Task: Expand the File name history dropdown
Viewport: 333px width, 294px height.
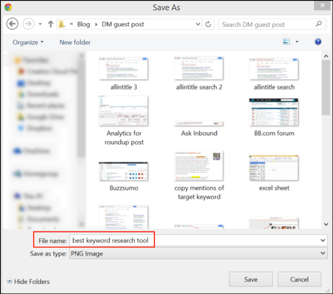Action: [x=323, y=240]
